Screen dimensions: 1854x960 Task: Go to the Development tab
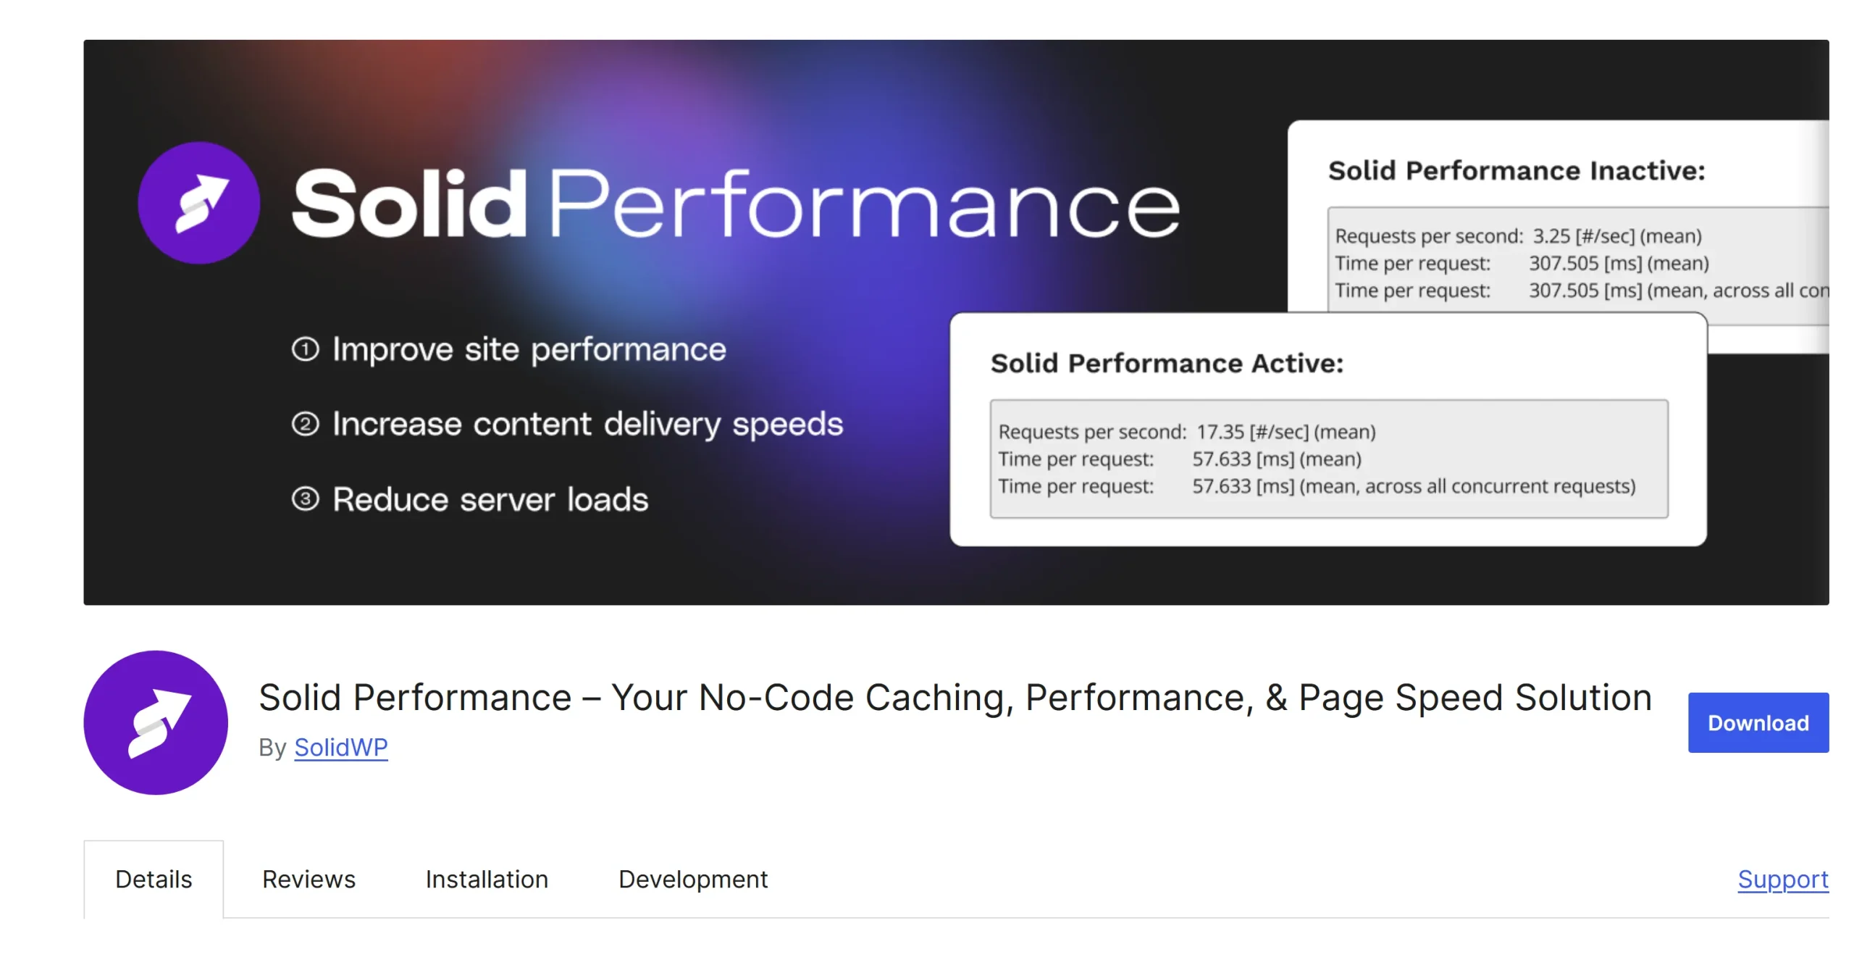pyautogui.click(x=692, y=879)
